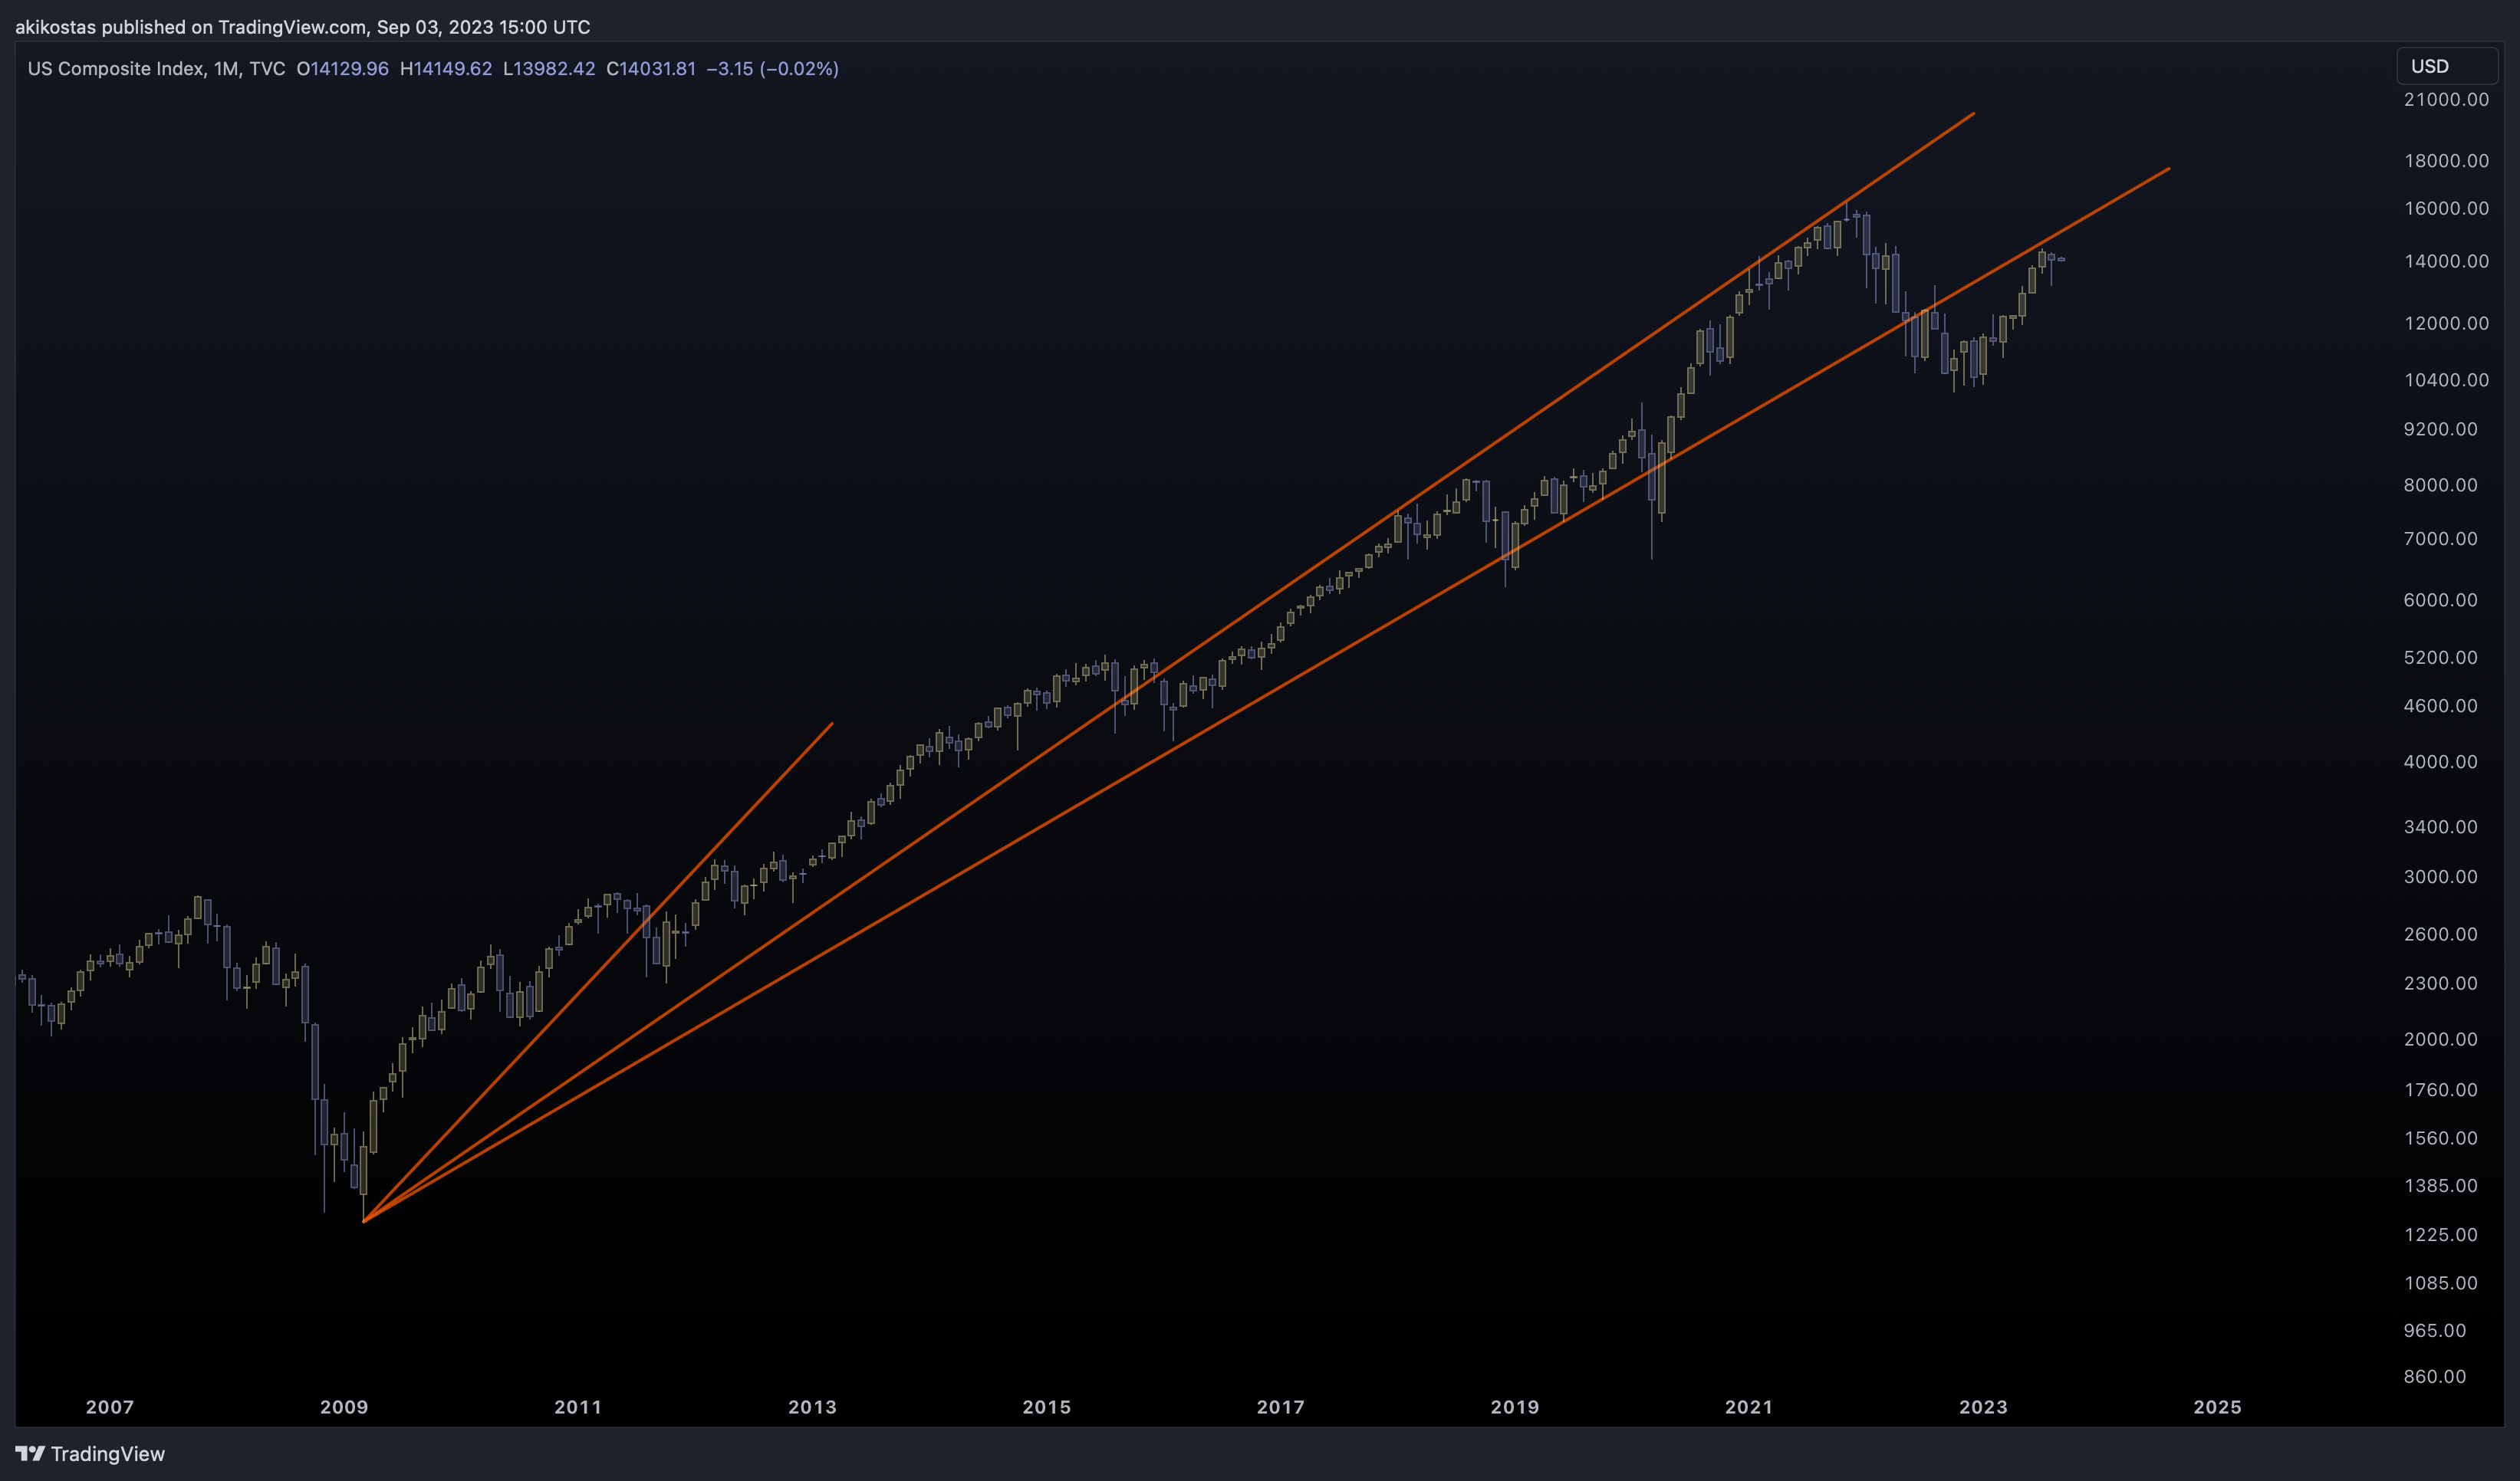Click the 2011 time axis label

(x=578, y=1407)
